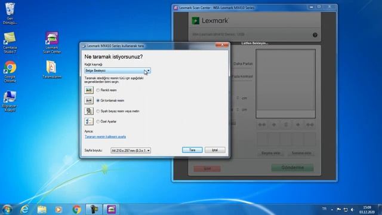The image size is (382, 215).
Task: Open Internet Explorer from the taskbar
Action: pyautogui.click(x=24, y=210)
